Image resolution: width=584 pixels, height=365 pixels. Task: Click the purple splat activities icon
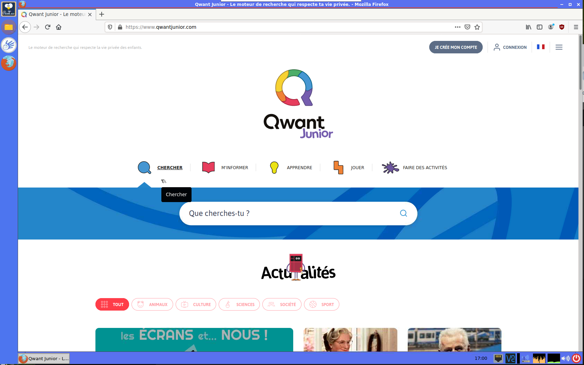[x=390, y=167]
